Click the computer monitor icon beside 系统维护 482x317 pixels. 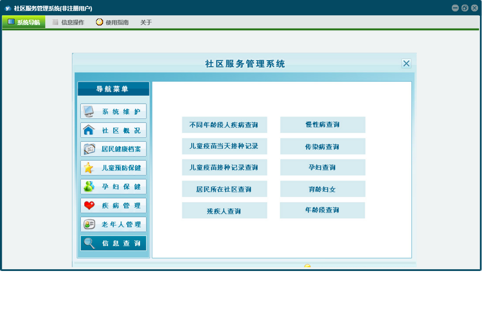pos(89,111)
